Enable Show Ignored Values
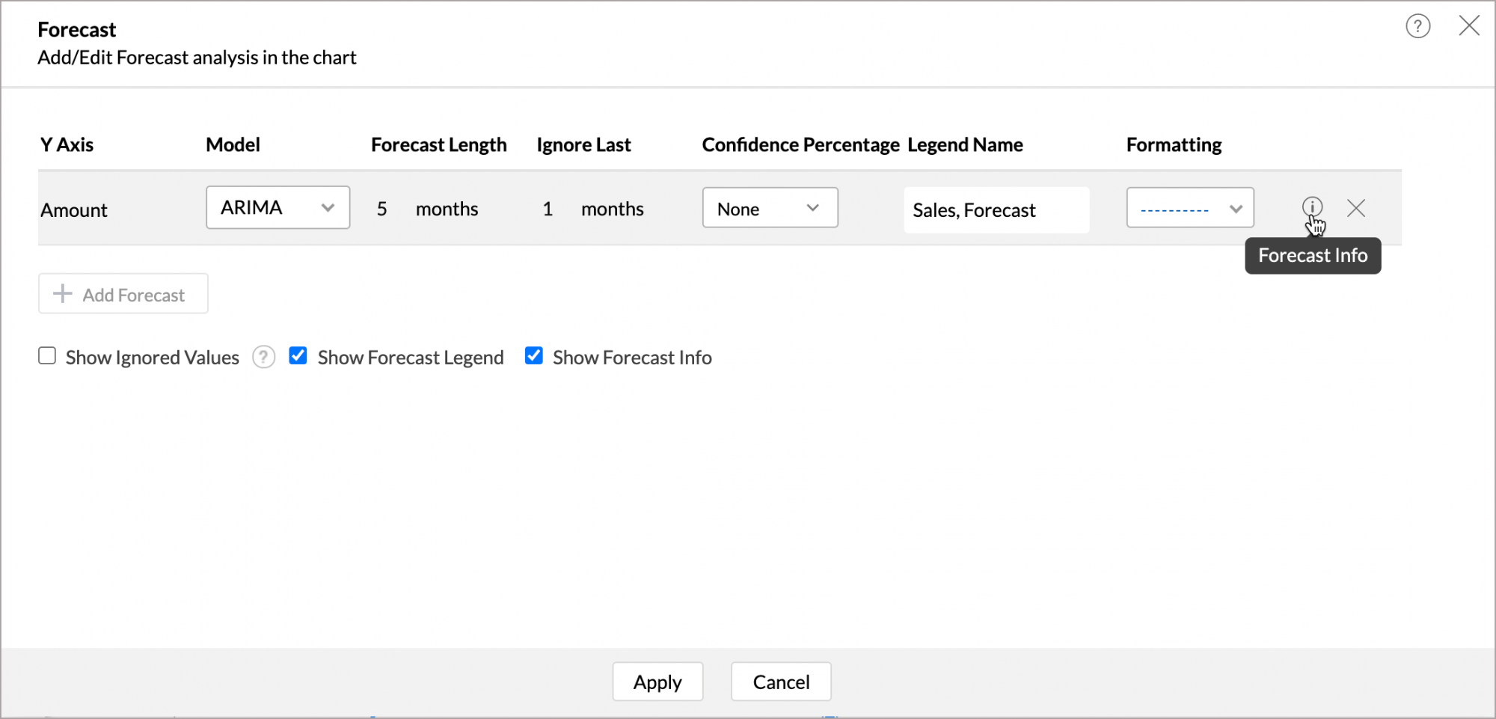The width and height of the screenshot is (1496, 719). (x=47, y=355)
